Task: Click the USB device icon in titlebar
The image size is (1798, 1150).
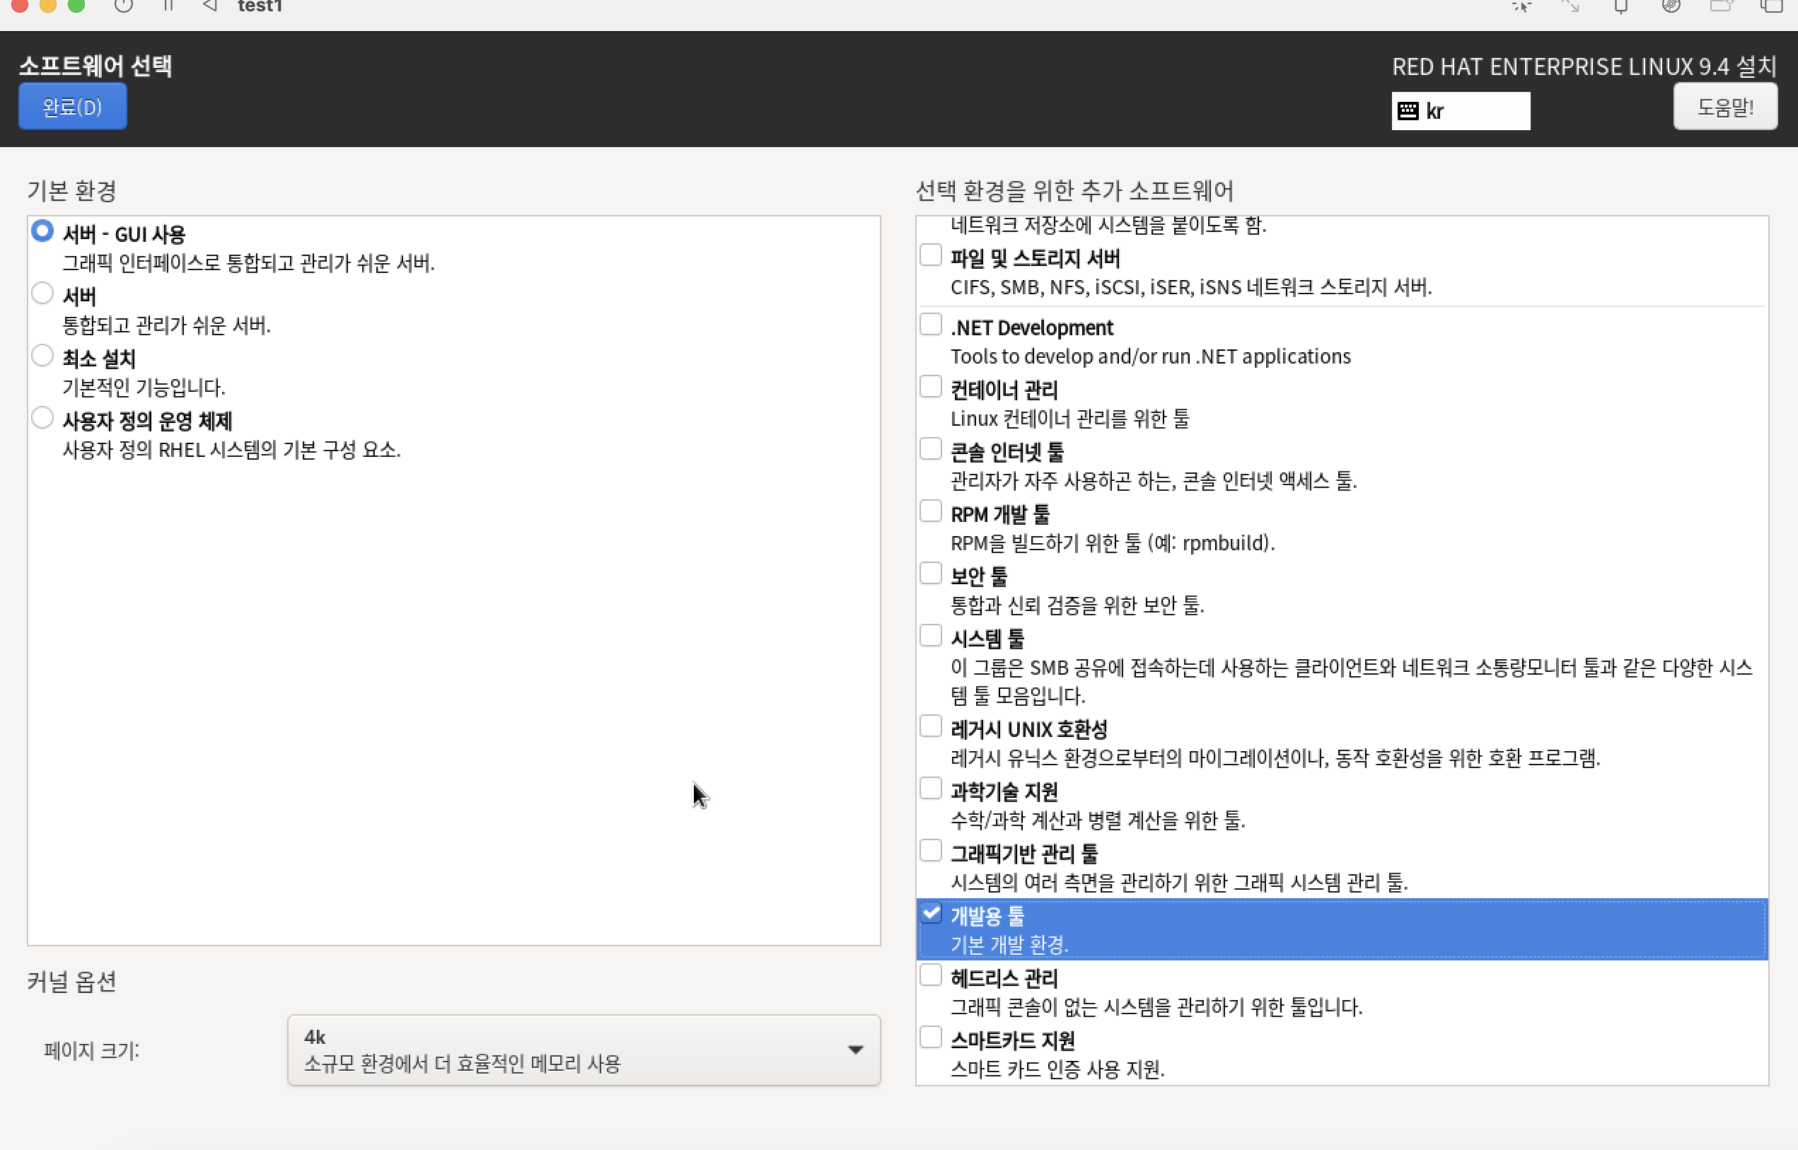Action: [x=1620, y=7]
